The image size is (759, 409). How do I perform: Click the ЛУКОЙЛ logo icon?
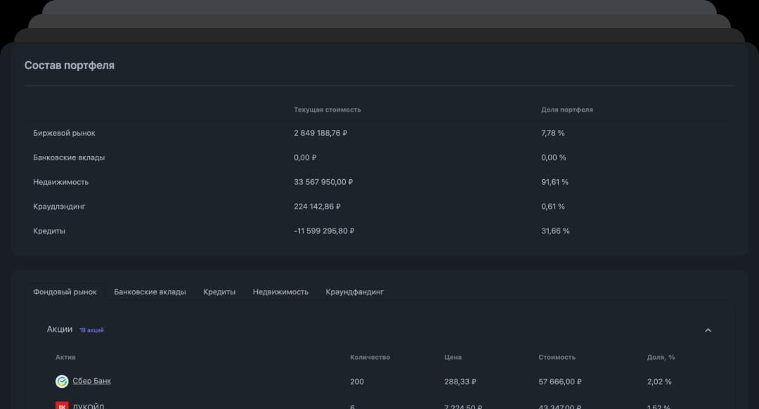[x=62, y=405]
